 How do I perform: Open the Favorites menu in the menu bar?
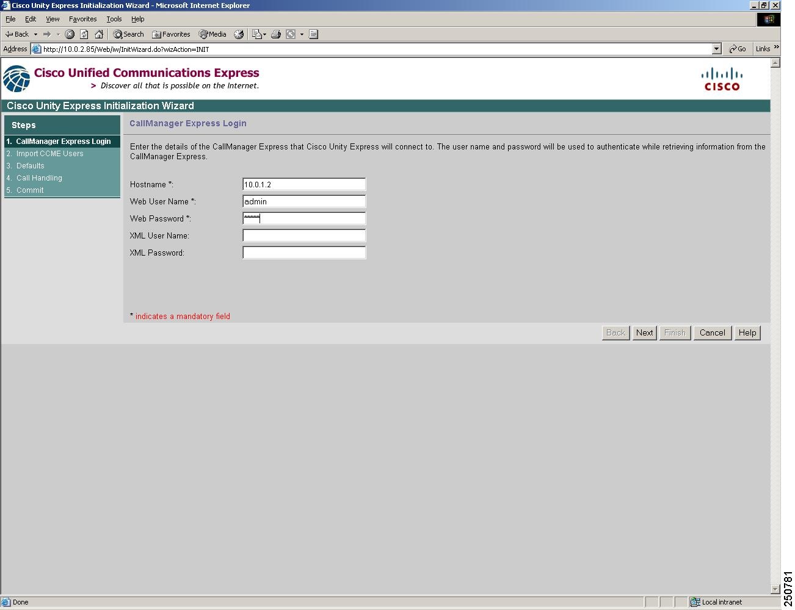[82, 19]
